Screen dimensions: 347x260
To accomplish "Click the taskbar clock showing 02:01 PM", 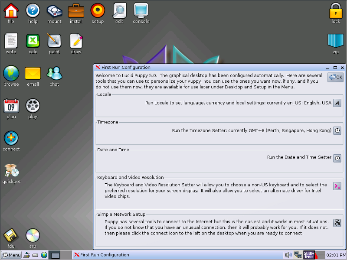I will 336,255.
